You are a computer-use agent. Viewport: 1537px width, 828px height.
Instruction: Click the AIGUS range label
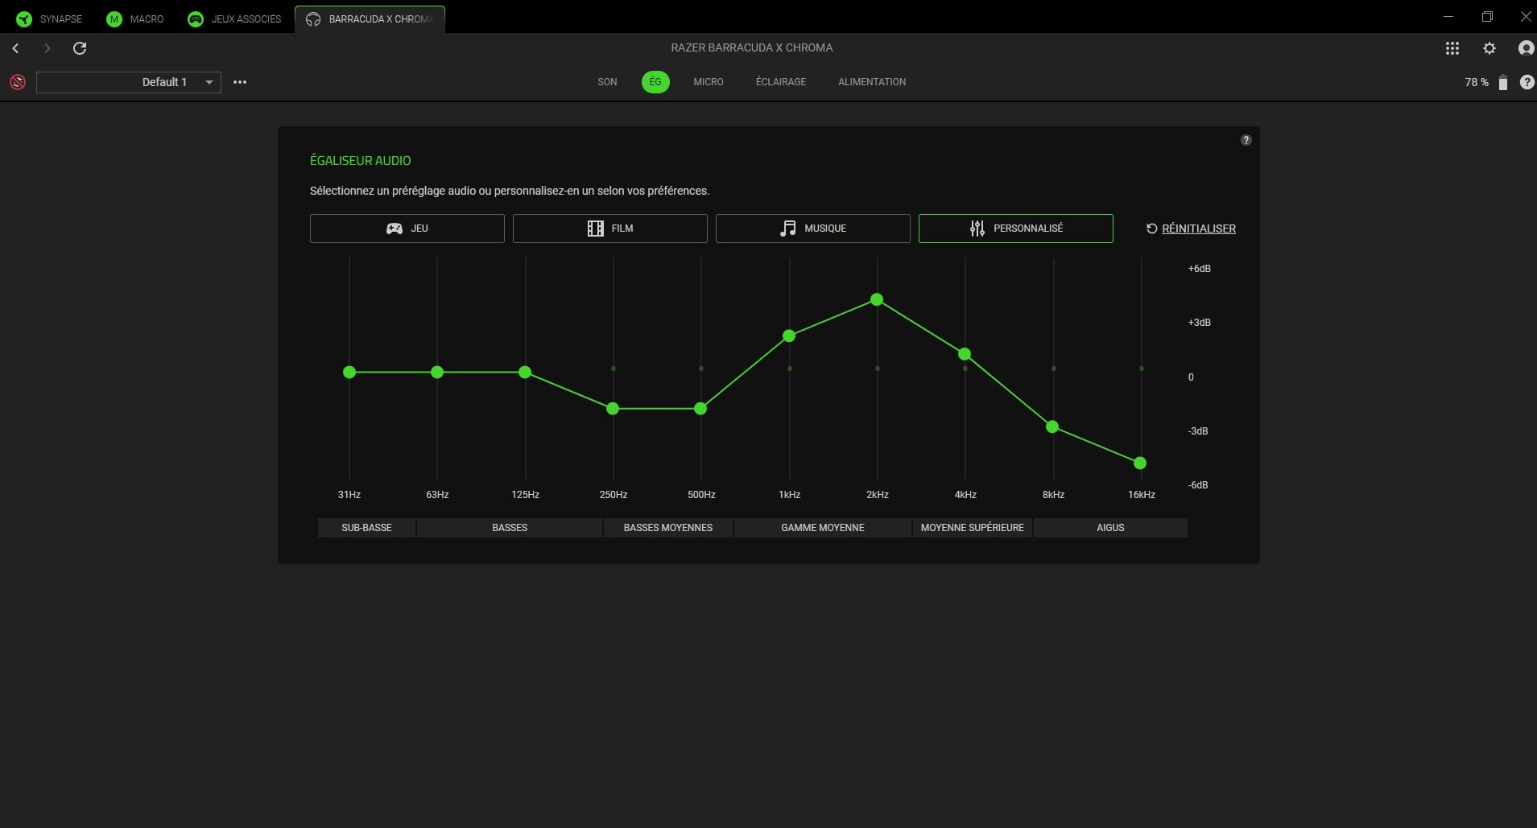click(1110, 528)
